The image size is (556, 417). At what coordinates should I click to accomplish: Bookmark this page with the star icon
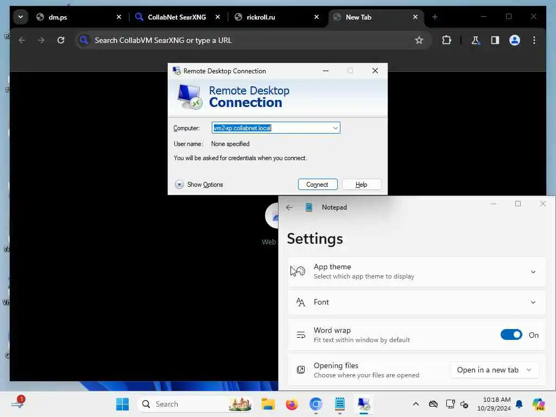419,40
